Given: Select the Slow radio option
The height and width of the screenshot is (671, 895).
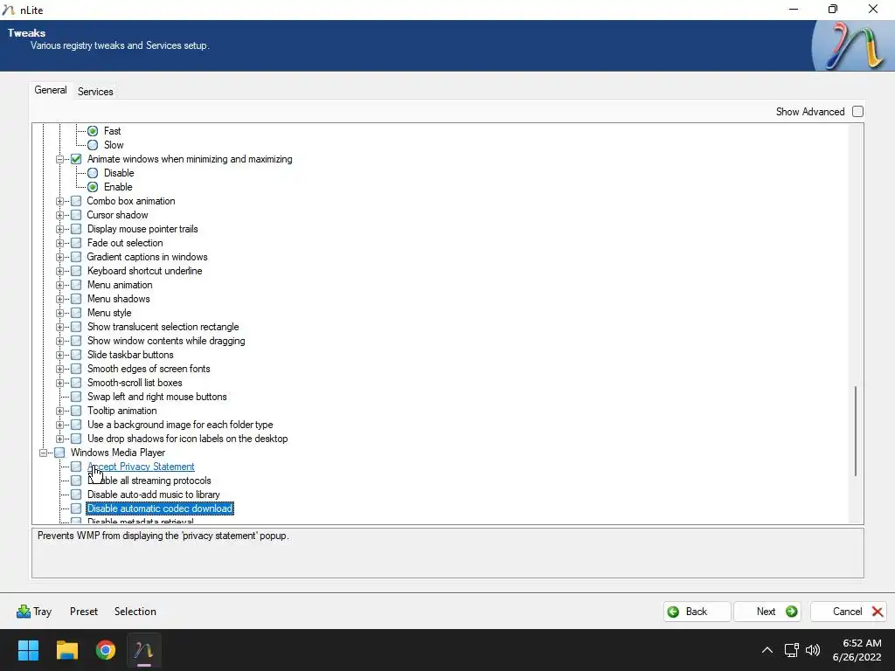Looking at the screenshot, I should [93, 145].
